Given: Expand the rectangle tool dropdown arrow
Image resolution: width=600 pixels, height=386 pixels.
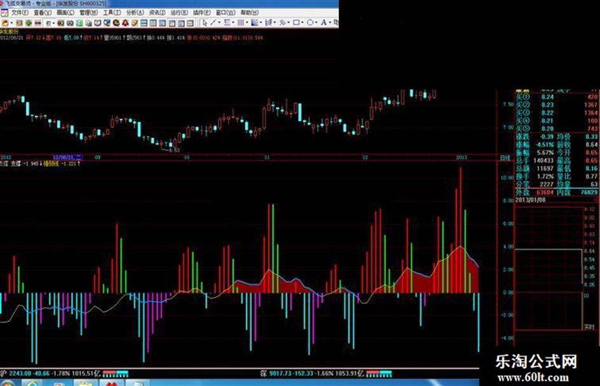Looking at the screenshot, I should pyautogui.click(x=302, y=23).
